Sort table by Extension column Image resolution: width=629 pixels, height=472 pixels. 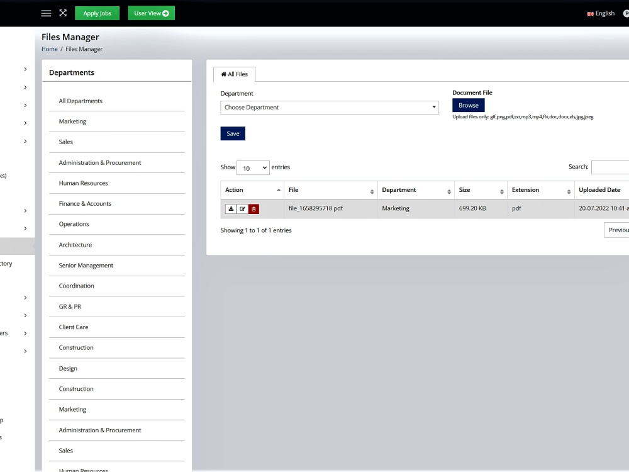541,190
